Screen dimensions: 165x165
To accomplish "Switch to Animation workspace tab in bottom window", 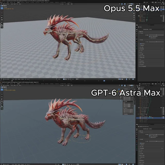I will (x=47, y=84).
